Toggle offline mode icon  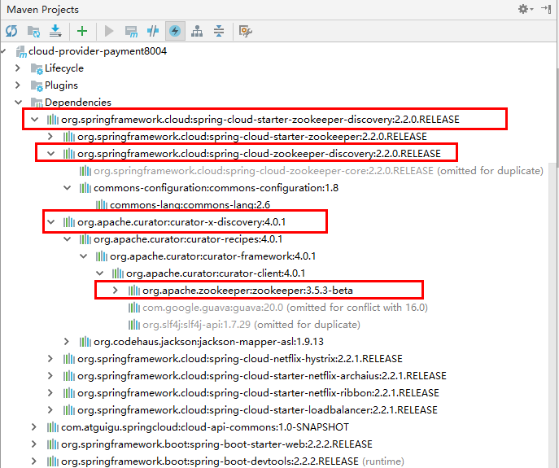point(153,31)
